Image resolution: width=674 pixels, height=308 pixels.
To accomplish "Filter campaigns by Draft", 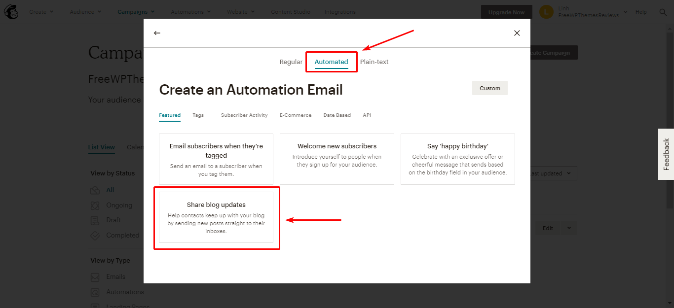I will click(113, 220).
